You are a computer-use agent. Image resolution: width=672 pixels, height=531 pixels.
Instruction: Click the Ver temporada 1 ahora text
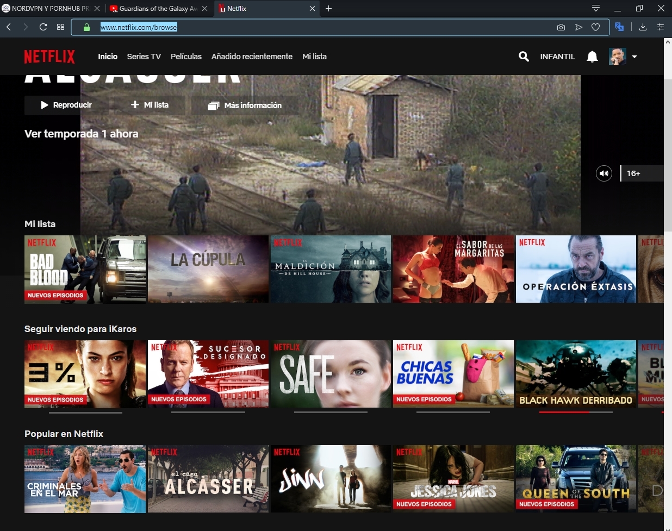pyautogui.click(x=81, y=134)
